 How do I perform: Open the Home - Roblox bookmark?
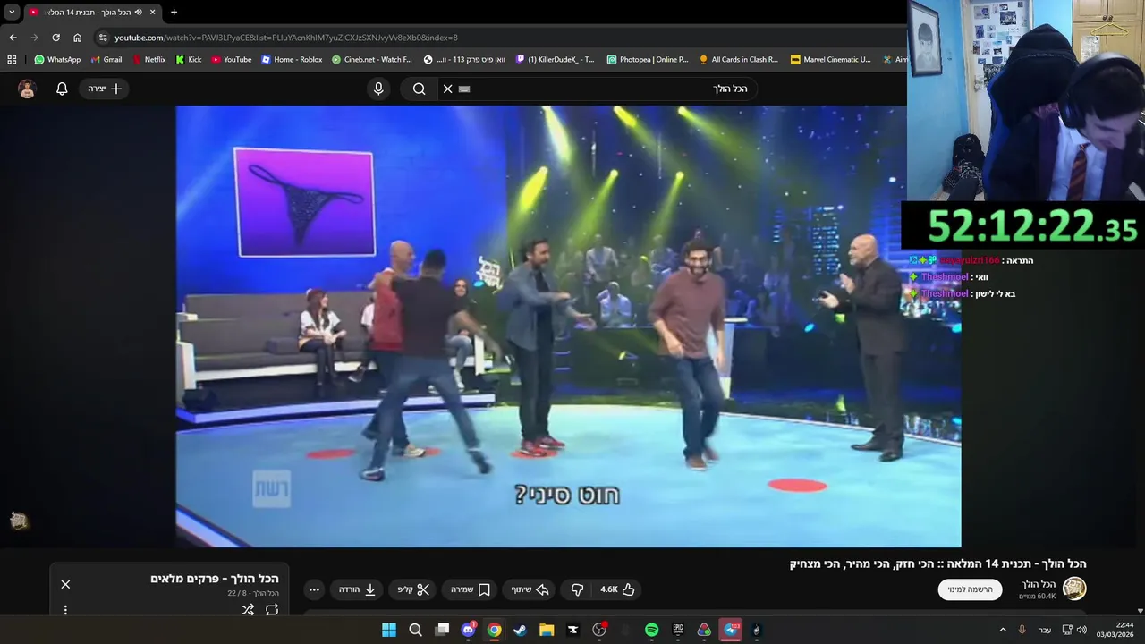click(x=292, y=60)
